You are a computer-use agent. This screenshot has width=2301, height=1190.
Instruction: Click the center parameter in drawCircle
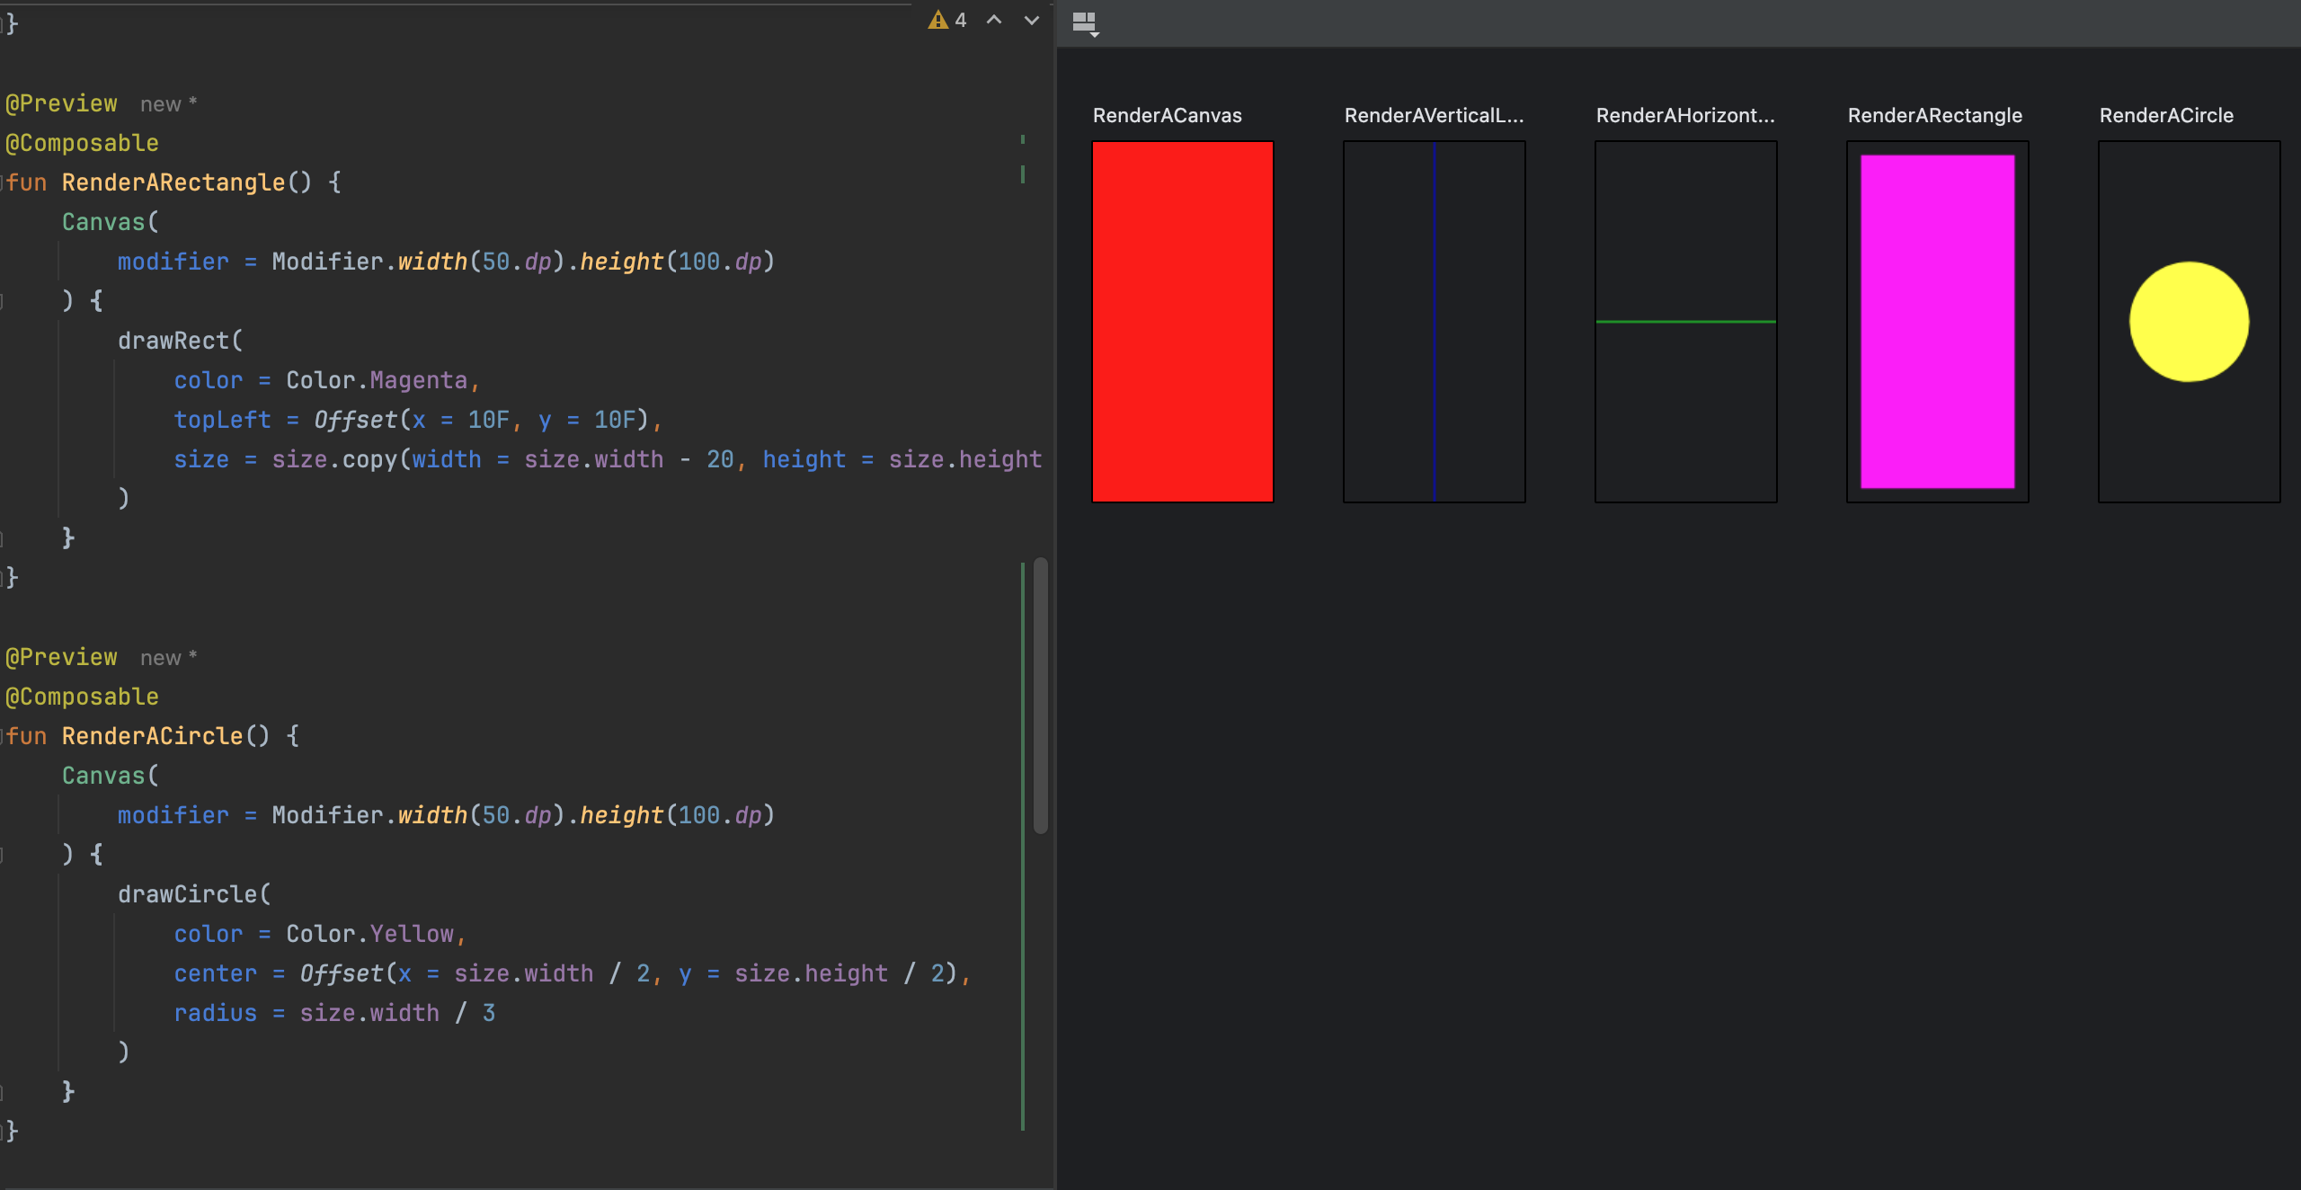[x=216, y=973]
